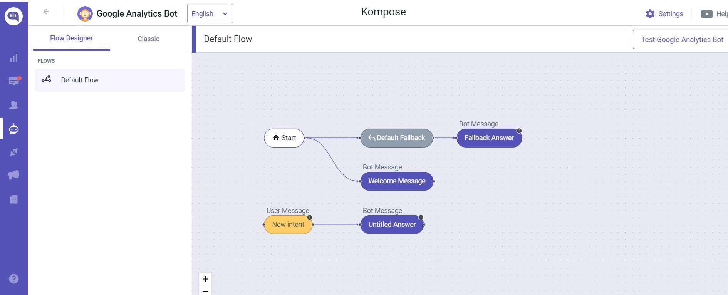728x295 pixels.
Task: Open the integrations plug sidebar icon
Action: (x=14, y=152)
